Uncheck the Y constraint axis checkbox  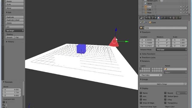click(x=4, y=105)
